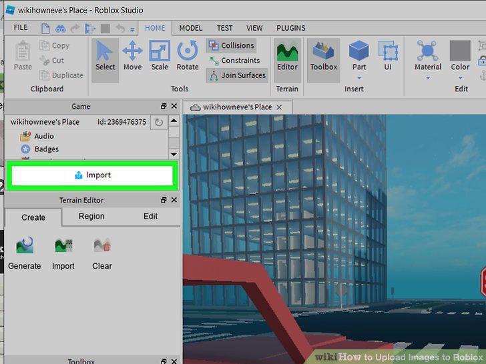Click the Game panel scroll up arrow
Image resolution: width=486 pixels, height=364 pixels.
(x=174, y=121)
